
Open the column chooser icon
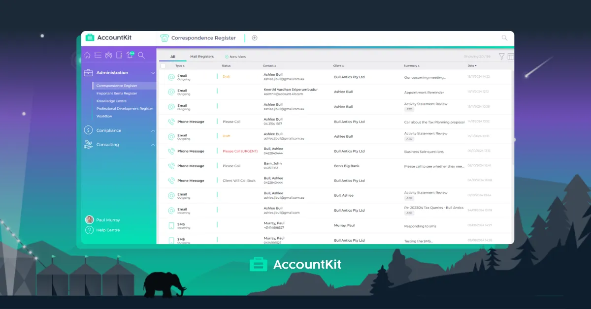[x=511, y=57]
